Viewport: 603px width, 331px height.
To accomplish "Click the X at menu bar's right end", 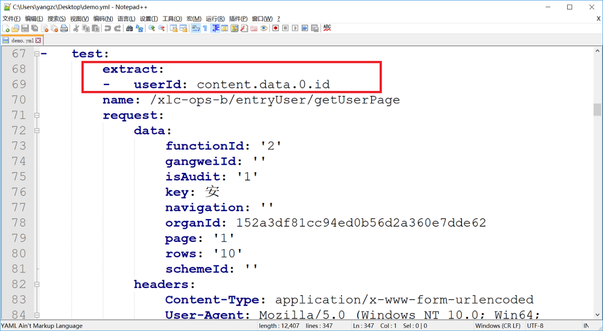I will tap(598, 19).
